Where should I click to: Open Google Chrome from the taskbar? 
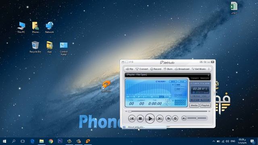point(51,141)
